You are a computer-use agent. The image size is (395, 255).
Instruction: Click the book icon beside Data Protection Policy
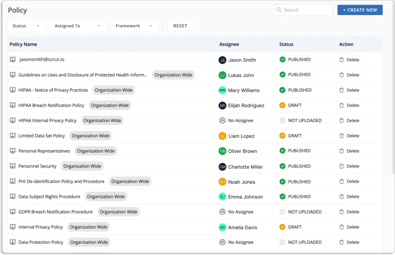(13, 242)
